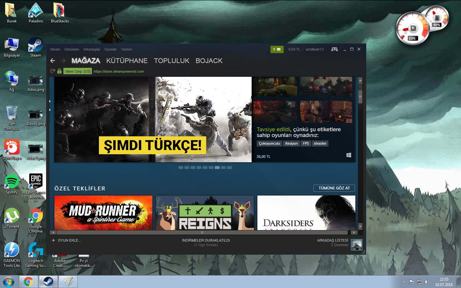
Task: Click OYUN EKLE... at the bottom
Action: (69, 240)
